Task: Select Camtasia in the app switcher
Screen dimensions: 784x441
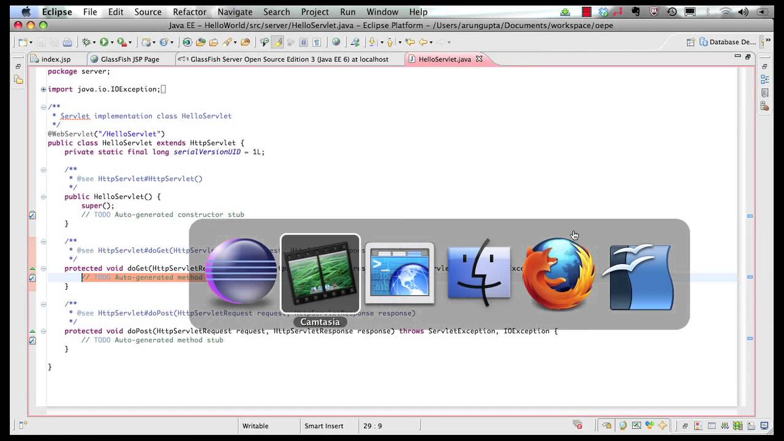Action: coord(320,273)
